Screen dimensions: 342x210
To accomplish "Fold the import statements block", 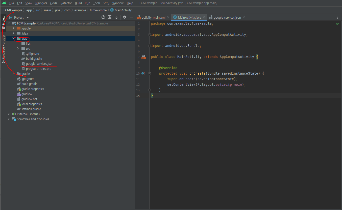I will coord(150,35).
